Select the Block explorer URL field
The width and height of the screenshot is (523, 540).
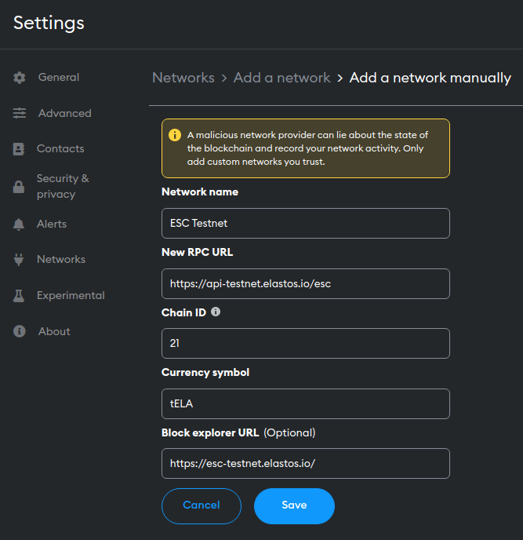(x=305, y=463)
